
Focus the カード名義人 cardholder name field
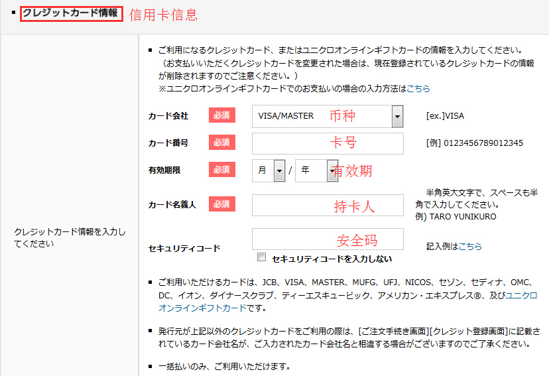tap(328, 205)
